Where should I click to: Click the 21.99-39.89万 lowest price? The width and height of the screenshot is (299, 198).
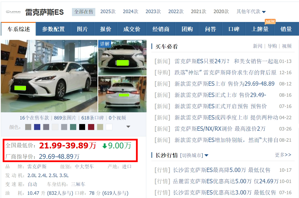[x=68, y=146]
